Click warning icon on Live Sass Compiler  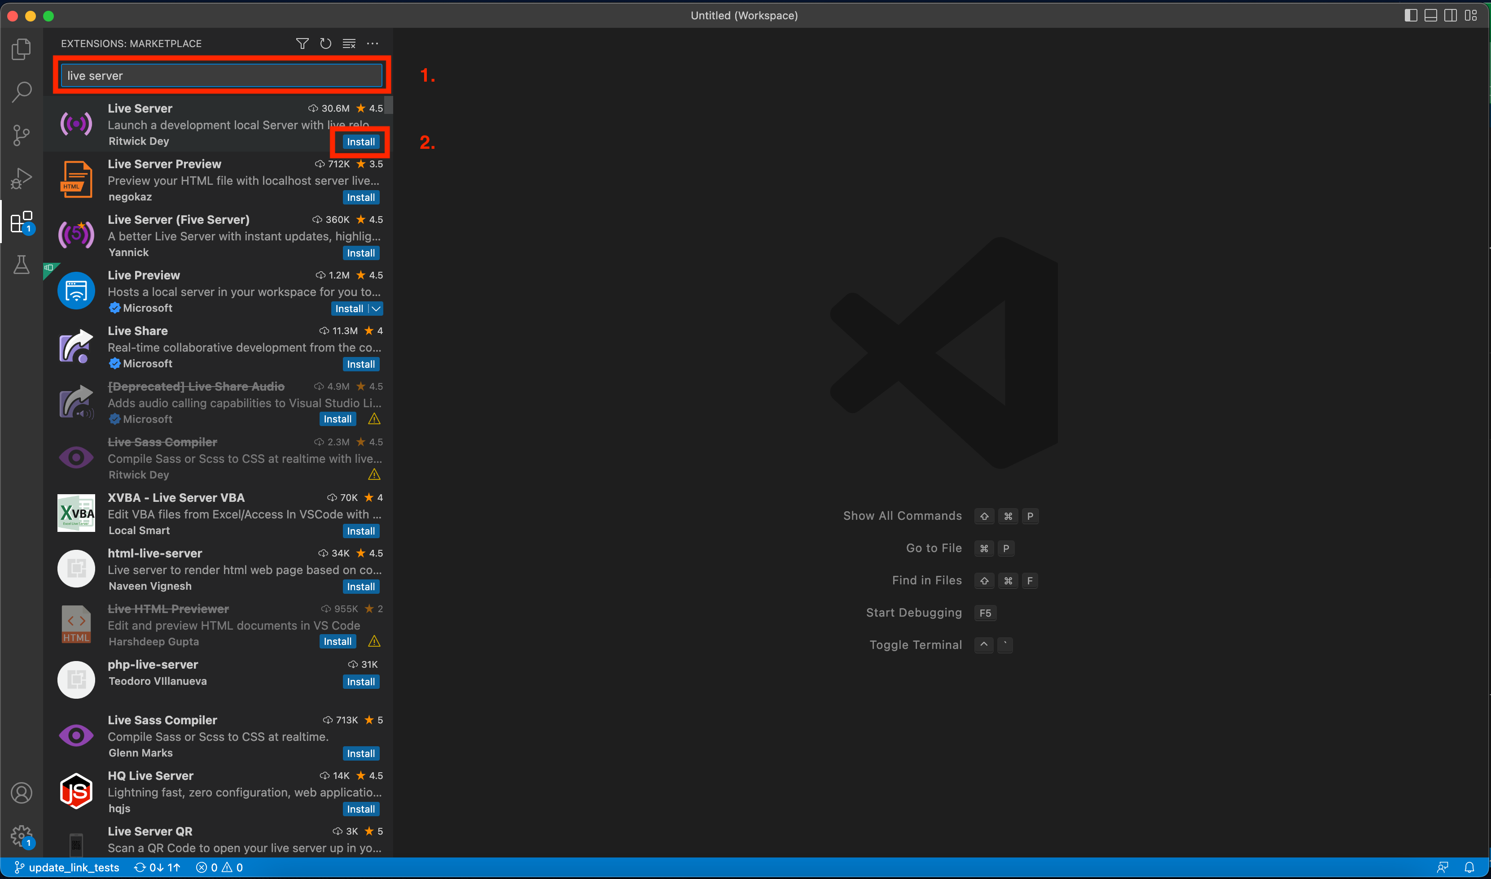(374, 474)
